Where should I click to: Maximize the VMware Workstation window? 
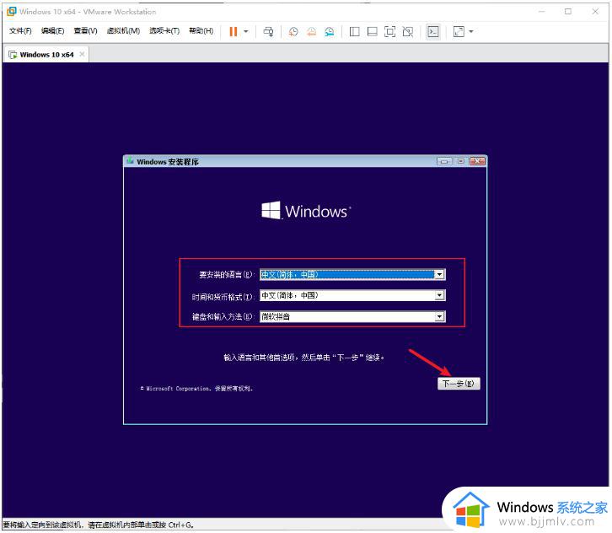pyautogui.click(x=568, y=11)
